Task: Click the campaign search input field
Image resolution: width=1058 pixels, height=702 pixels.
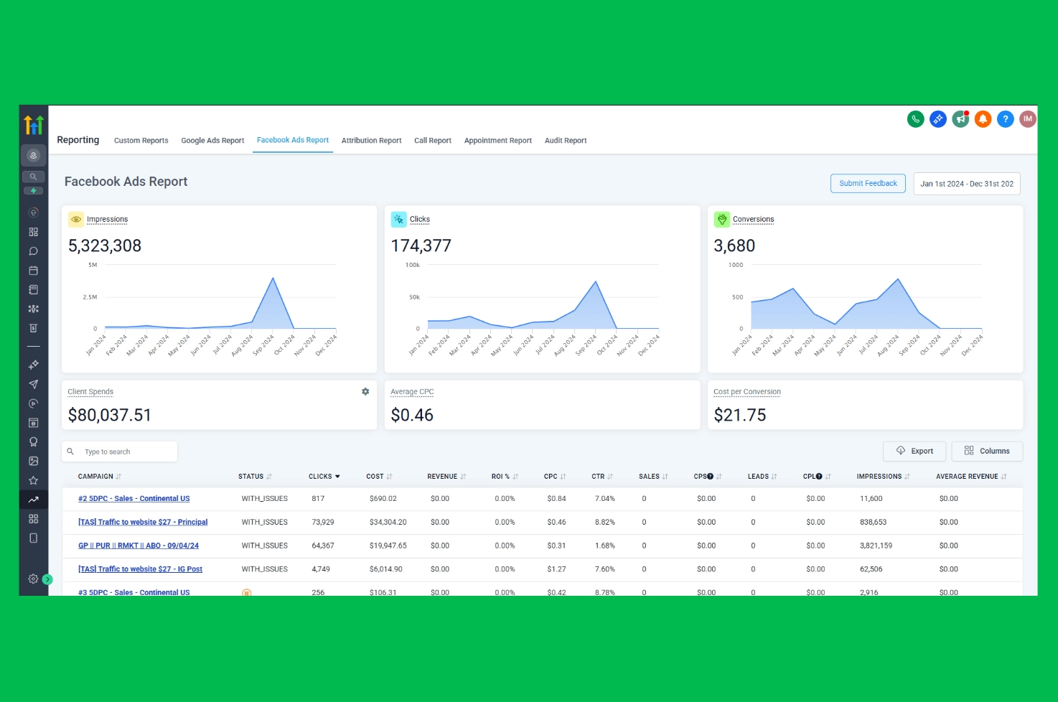Action: click(126, 451)
